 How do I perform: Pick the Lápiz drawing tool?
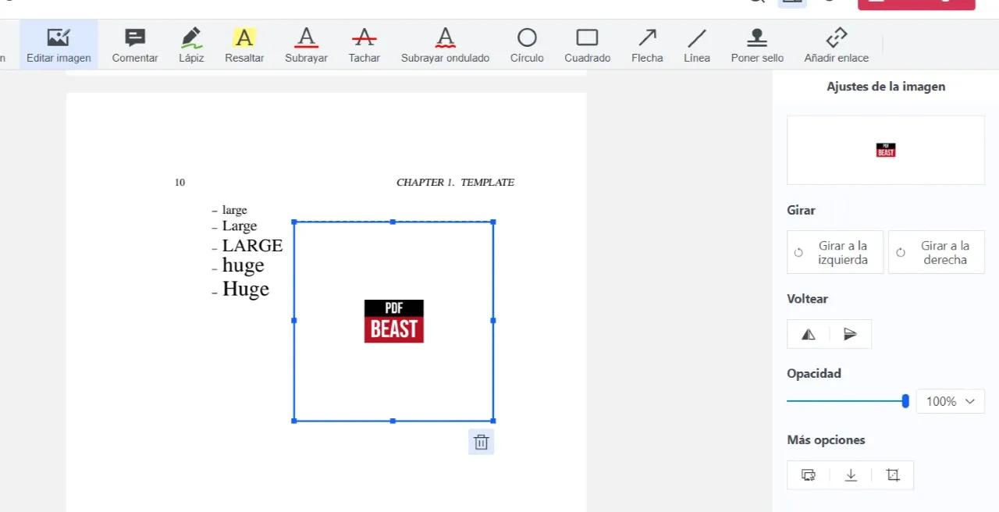[191, 45]
